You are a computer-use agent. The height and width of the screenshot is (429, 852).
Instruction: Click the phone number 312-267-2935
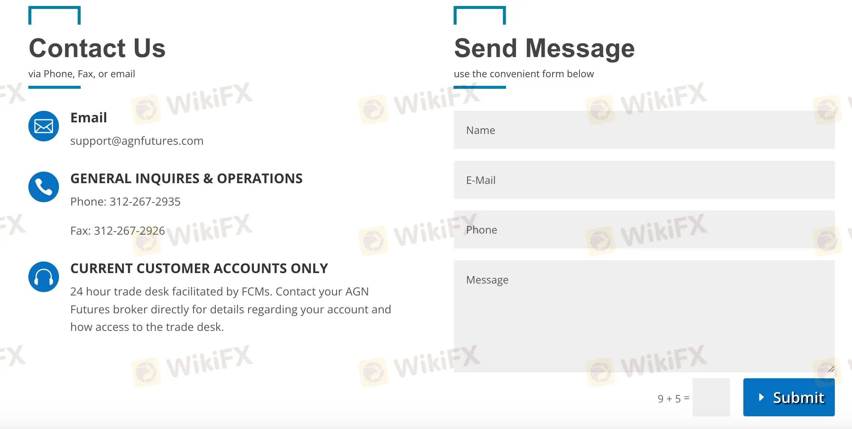point(145,201)
